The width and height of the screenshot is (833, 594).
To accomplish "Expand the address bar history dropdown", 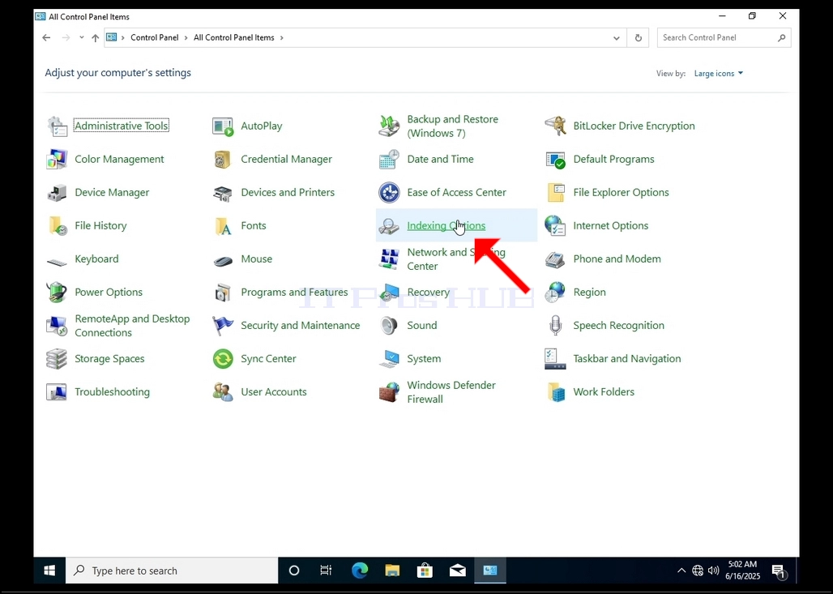I will click(x=617, y=38).
